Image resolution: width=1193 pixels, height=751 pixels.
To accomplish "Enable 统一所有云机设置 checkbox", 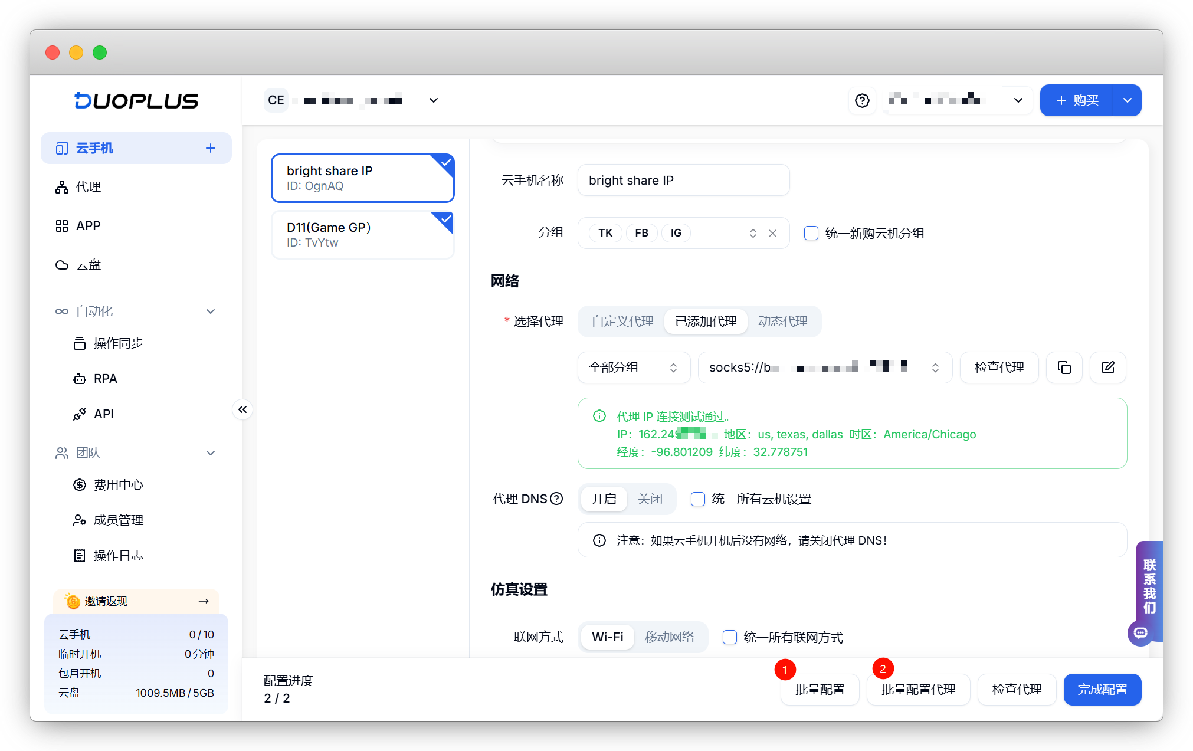I will (x=698, y=500).
